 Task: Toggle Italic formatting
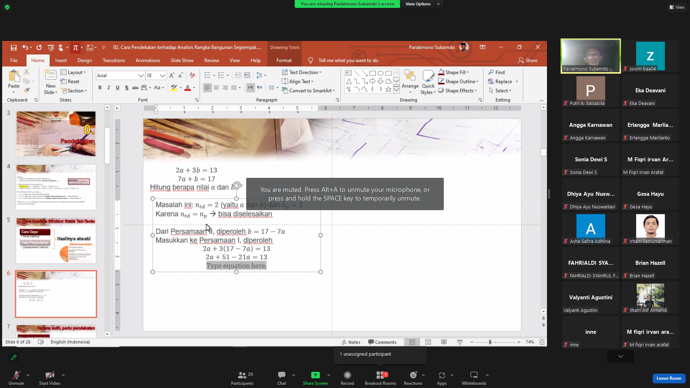point(109,88)
